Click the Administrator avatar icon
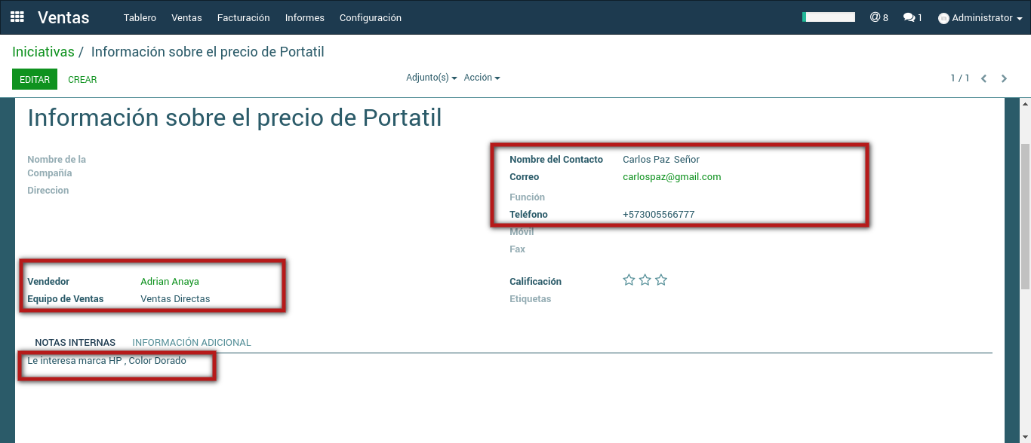 943,18
